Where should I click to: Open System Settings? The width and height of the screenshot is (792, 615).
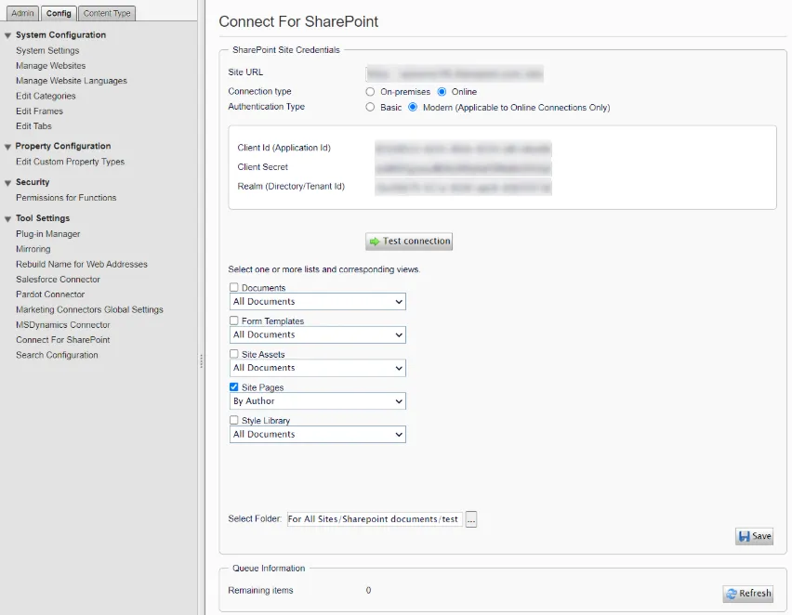click(47, 50)
